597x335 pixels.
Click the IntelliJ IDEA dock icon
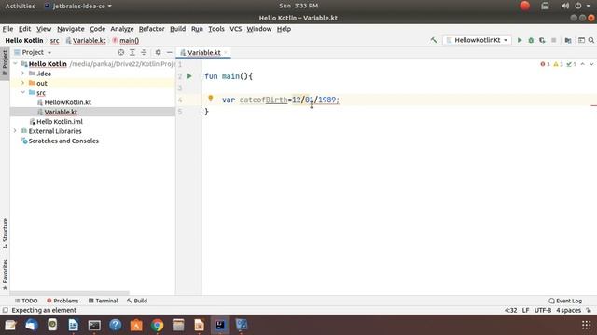220,325
